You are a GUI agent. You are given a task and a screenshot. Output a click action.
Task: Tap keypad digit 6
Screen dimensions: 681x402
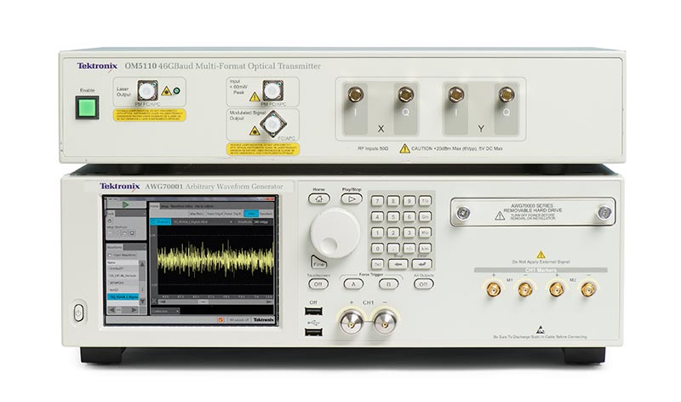point(409,216)
